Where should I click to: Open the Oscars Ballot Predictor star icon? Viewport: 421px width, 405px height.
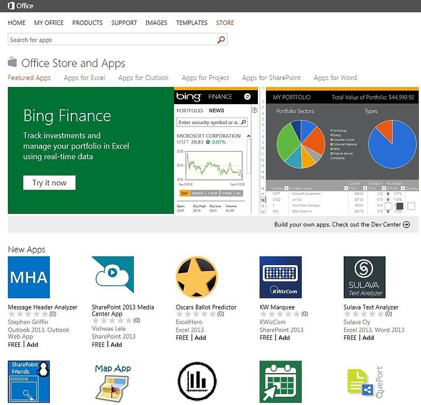tap(197, 277)
